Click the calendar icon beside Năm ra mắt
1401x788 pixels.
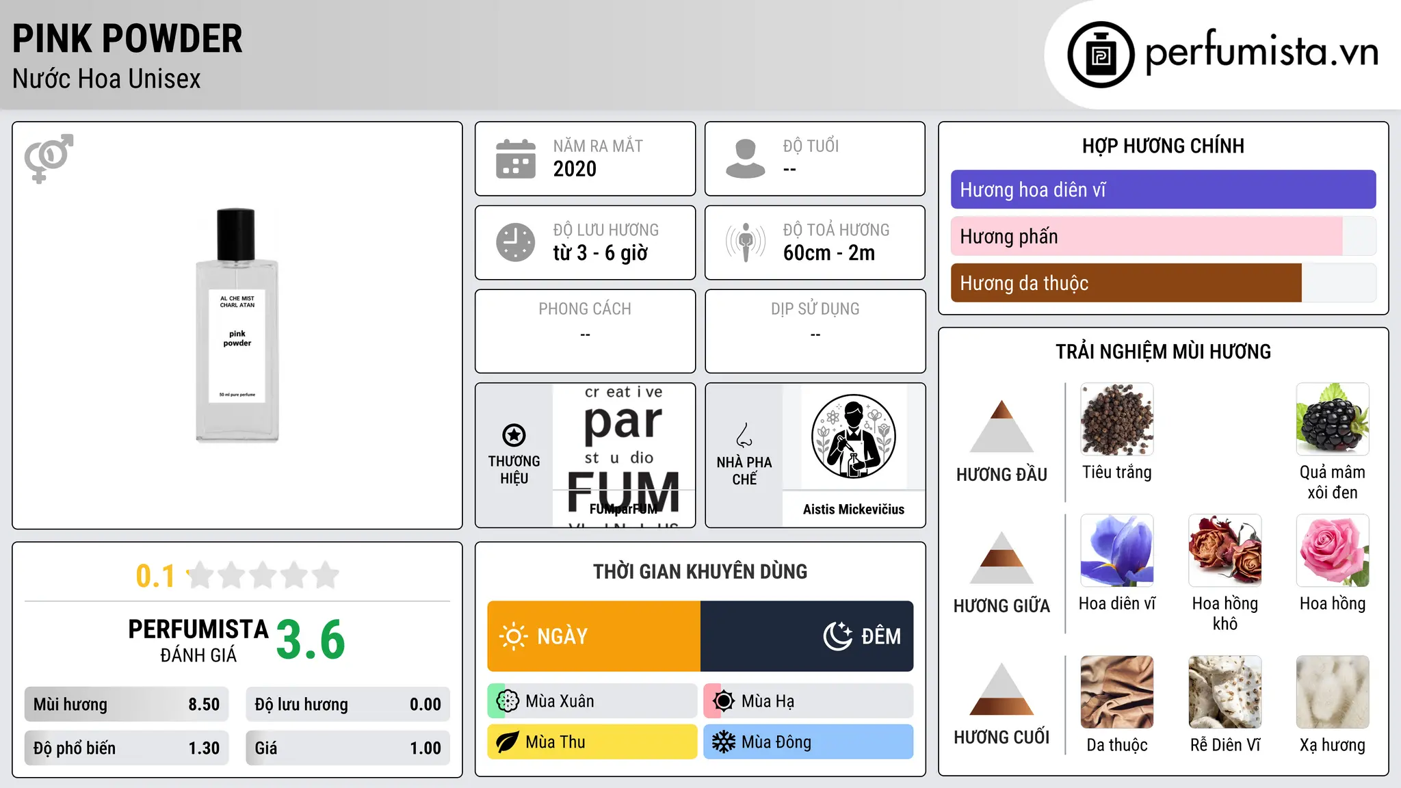[x=516, y=159]
